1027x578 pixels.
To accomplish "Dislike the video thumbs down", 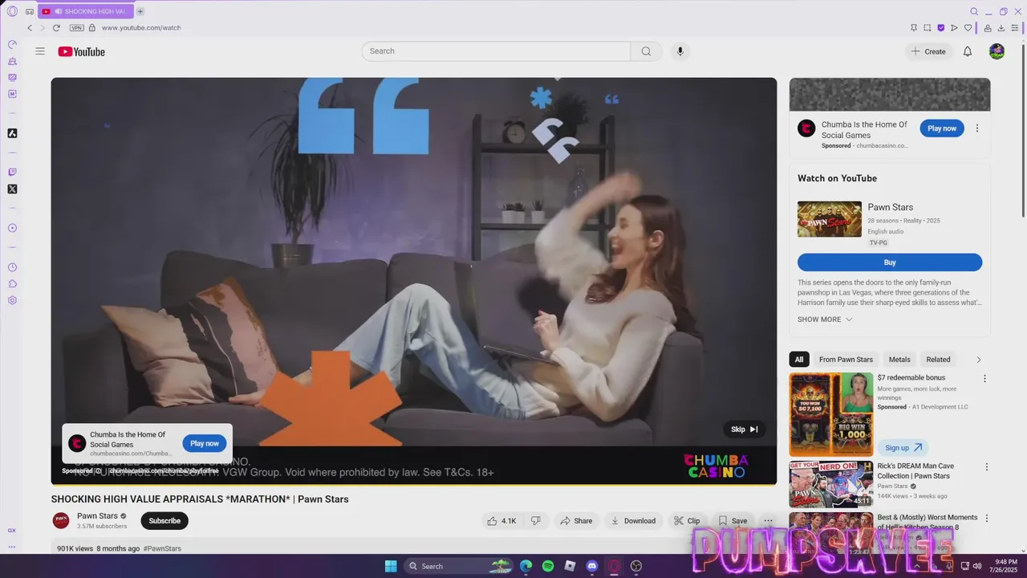I will click(536, 521).
